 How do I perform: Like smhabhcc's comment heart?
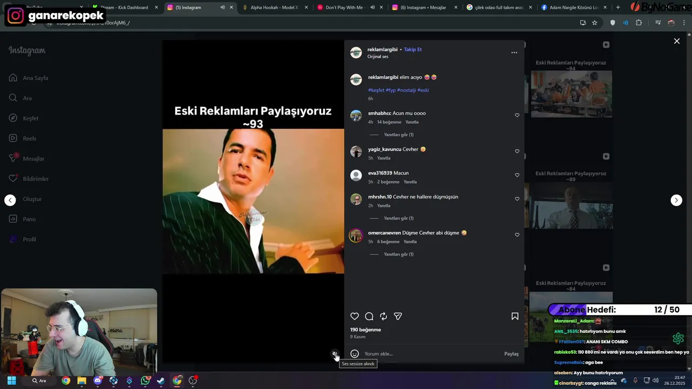(x=517, y=115)
